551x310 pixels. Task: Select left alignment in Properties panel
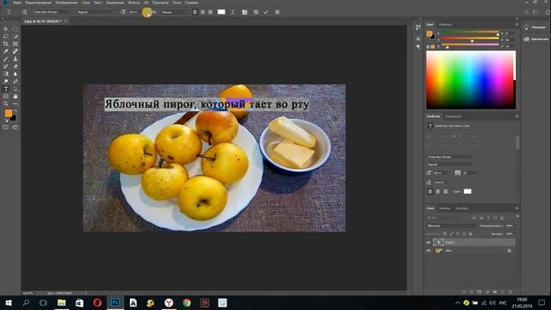point(430,191)
